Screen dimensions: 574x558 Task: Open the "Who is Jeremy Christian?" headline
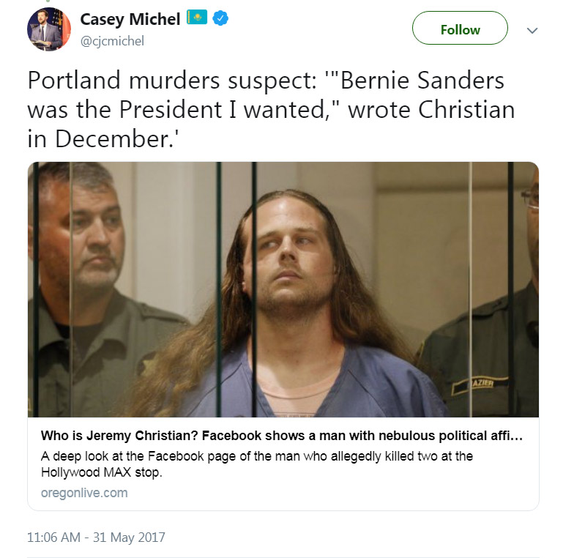click(282, 436)
